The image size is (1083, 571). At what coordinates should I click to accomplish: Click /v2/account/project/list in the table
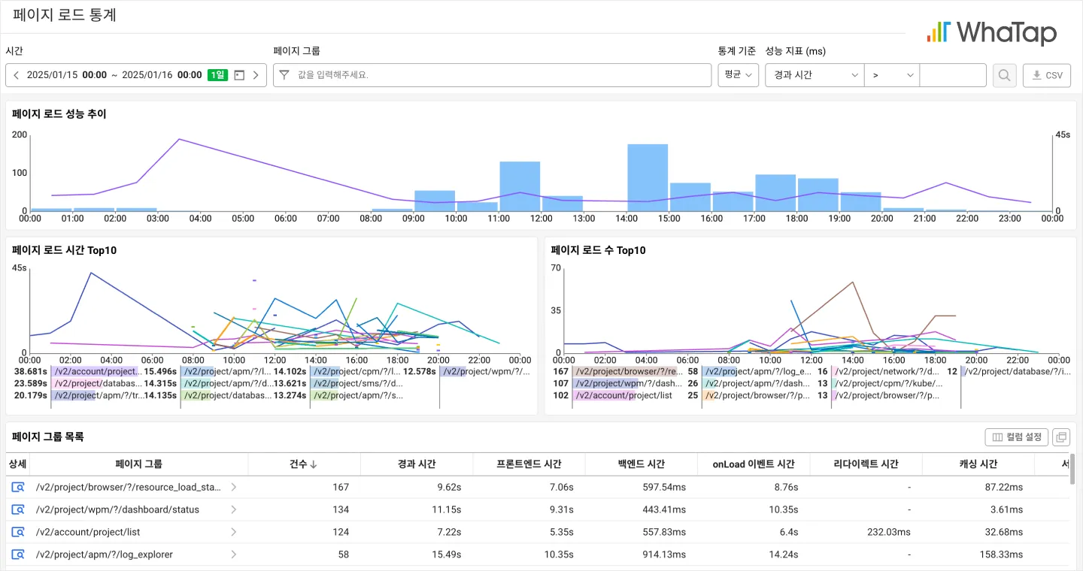pyautogui.click(x=88, y=532)
